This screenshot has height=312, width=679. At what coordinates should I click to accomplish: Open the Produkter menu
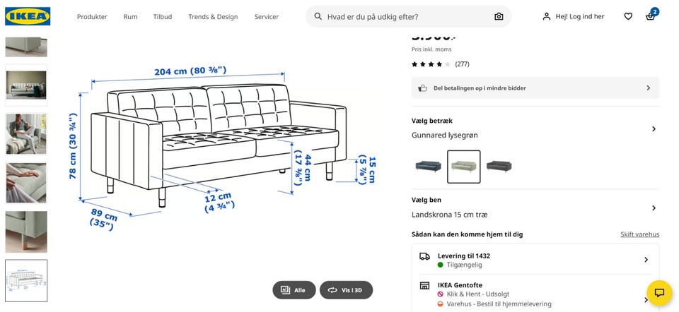(92, 16)
